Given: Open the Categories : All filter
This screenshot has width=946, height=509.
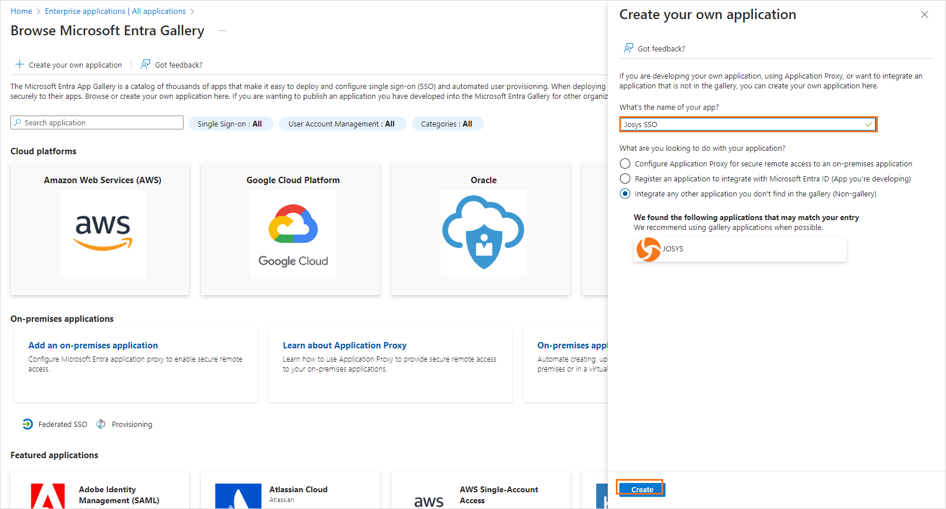Looking at the screenshot, I should pos(447,124).
